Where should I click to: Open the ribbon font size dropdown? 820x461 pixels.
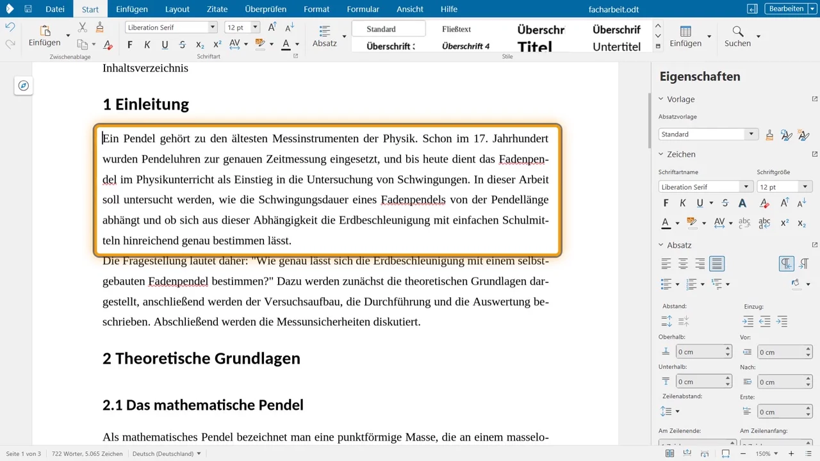pyautogui.click(x=255, y=27)
